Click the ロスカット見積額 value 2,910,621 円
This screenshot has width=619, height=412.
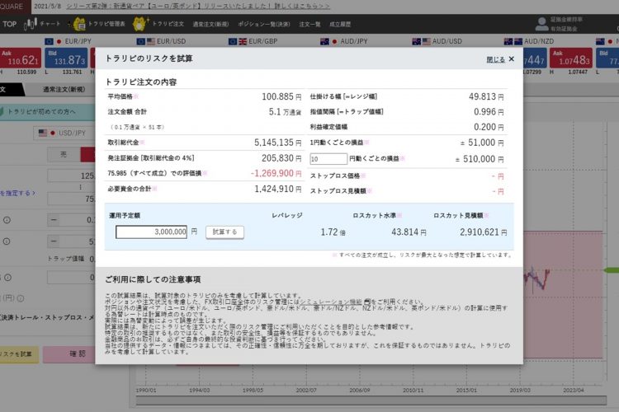click(483, 232)
